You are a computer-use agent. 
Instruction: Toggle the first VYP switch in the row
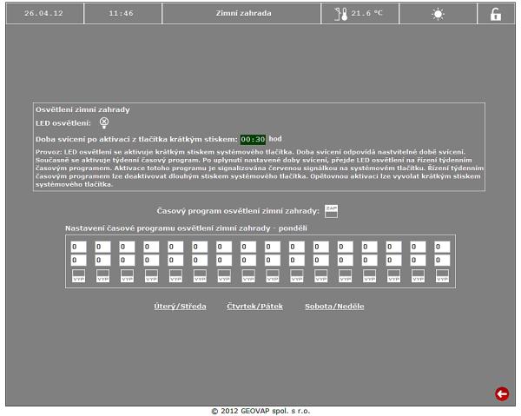coord(79,276)
